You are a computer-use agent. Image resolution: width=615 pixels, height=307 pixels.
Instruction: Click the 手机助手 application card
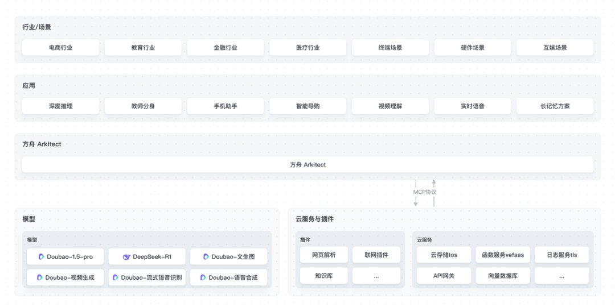[225, 106]
